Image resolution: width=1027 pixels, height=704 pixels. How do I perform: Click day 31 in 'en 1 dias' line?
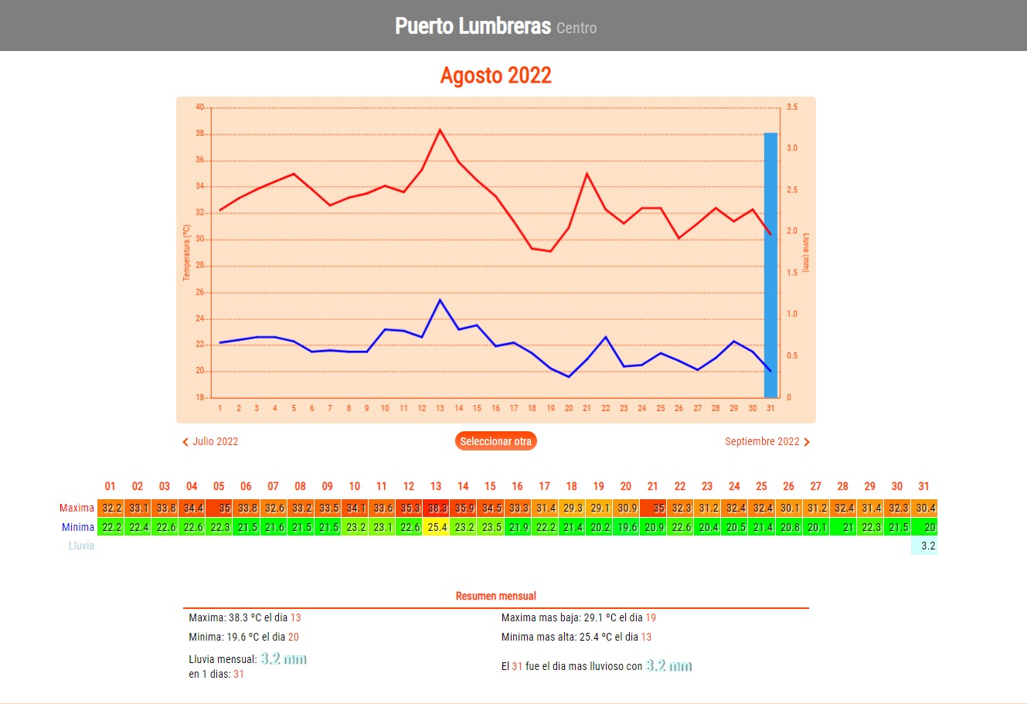[239, 674]
